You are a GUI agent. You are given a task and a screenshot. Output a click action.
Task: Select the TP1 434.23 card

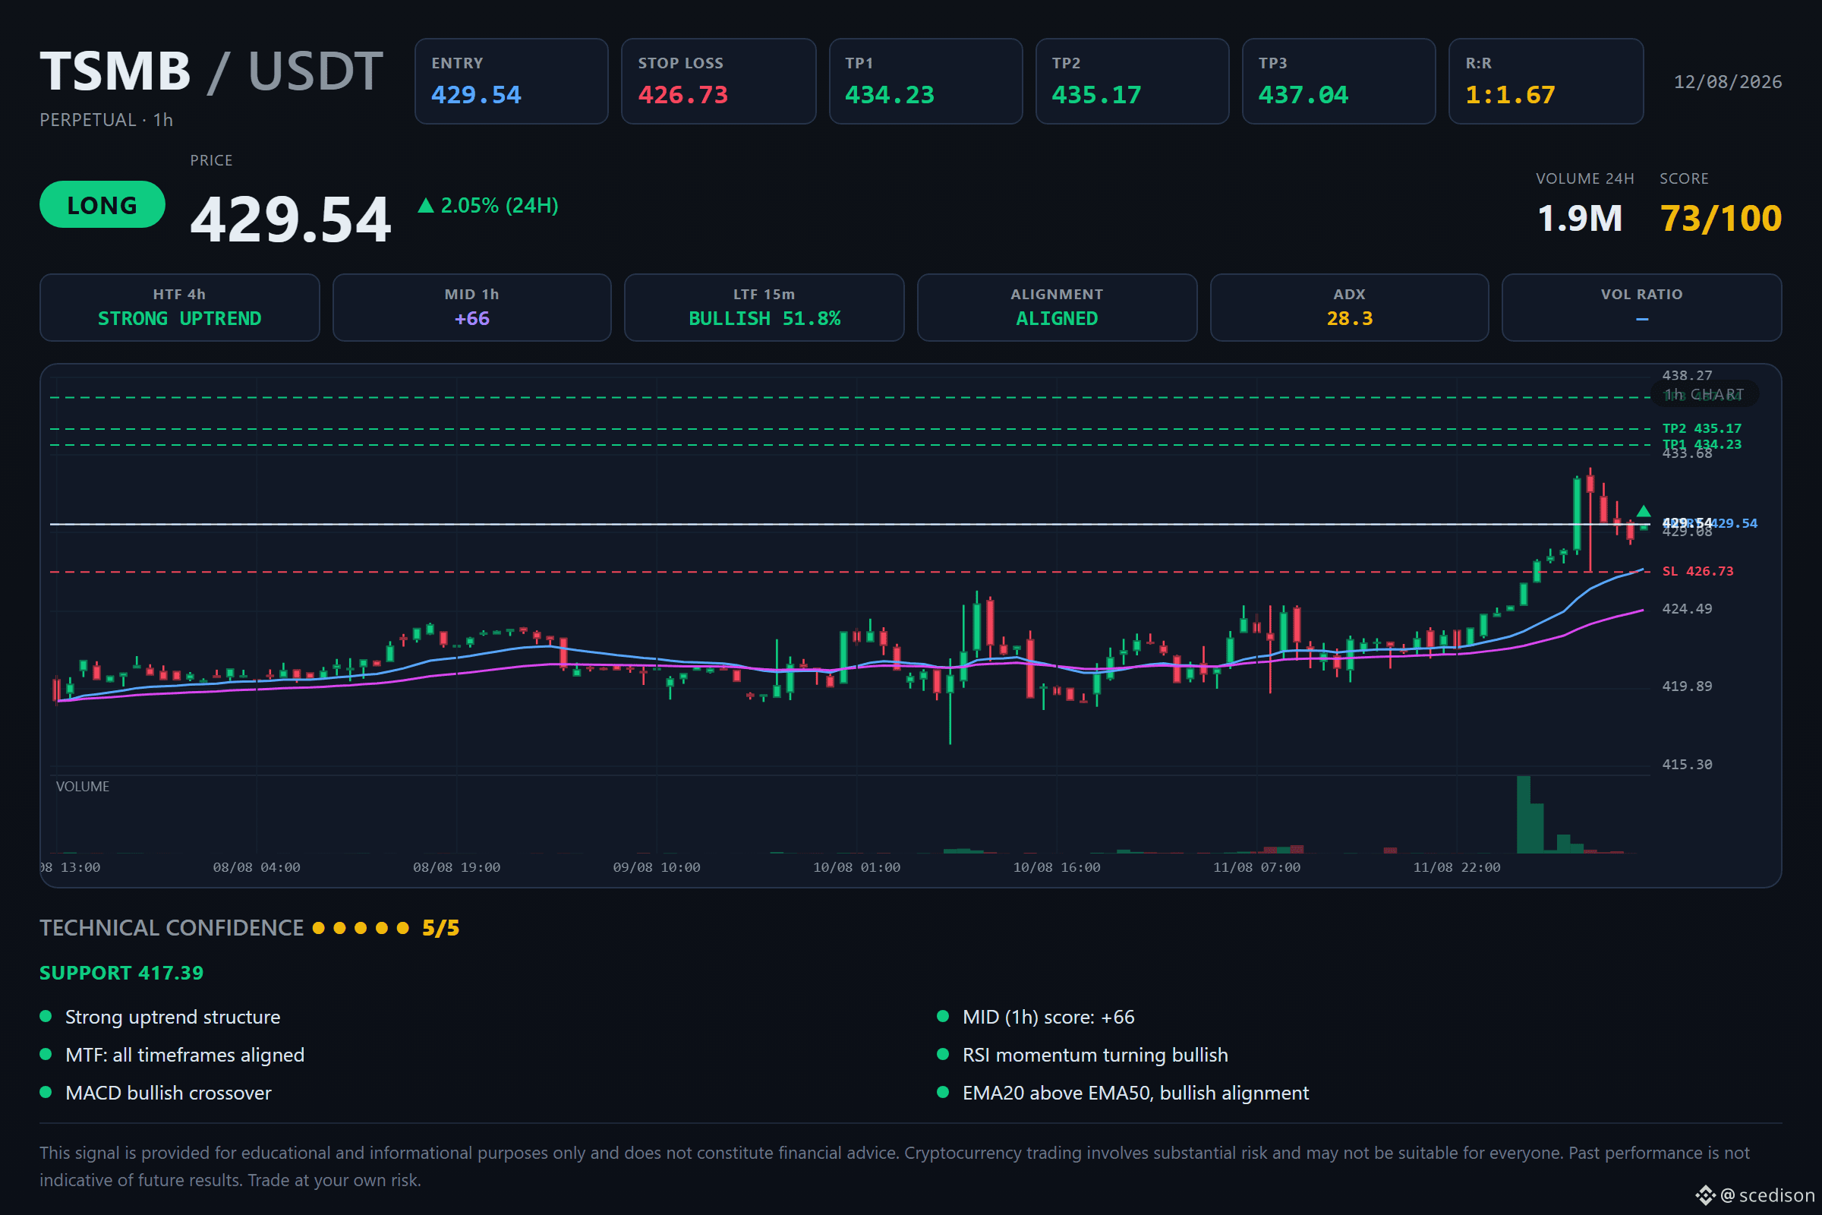925,81
